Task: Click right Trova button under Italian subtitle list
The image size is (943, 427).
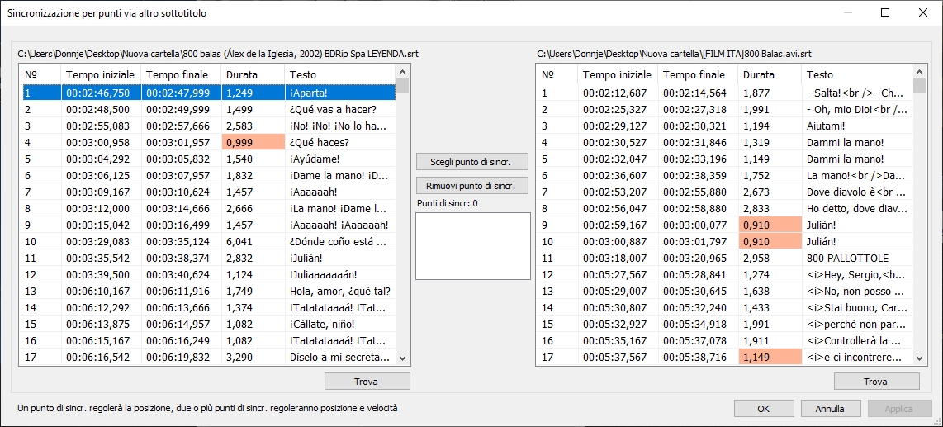Action: [875, 382]
